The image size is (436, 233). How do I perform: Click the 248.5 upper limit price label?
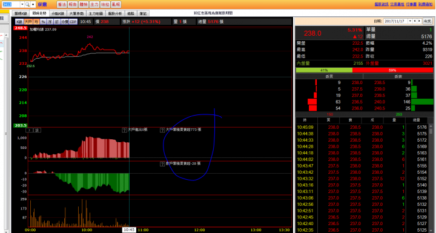pos(21,28)
